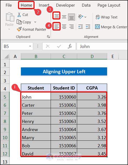Image resolution: width=128 pixels, height=165 pixels.
Task: Click the Decrease Indent icon
Action: click(x=80, y=27)
